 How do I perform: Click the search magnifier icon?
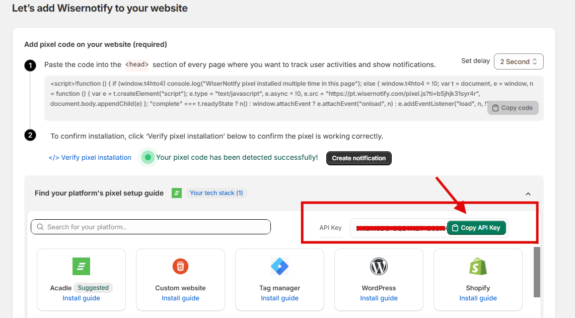coord(40,227)
